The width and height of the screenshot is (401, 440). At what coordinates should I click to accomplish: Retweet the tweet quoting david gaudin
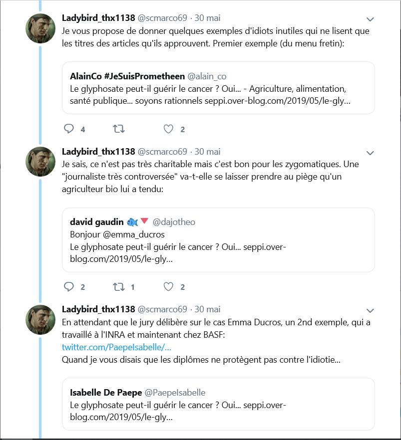click(x=119, y=287)
